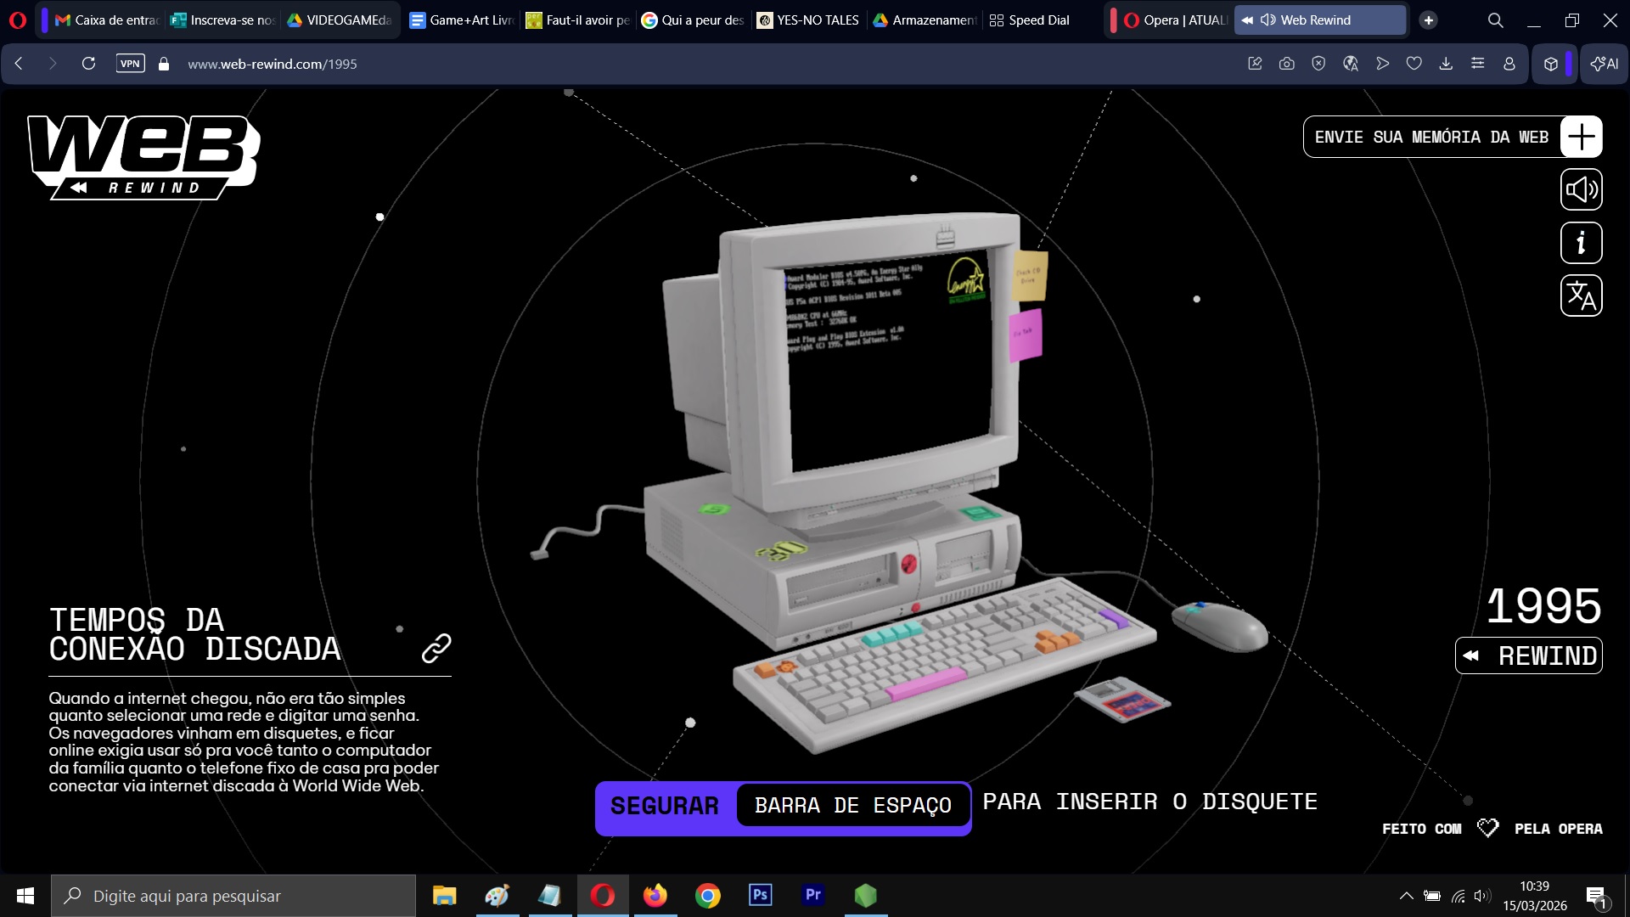Viewport: 1630px width, 917px height.
Task: Click the plus icon to send memory
Action: [x=1581, y=137]
